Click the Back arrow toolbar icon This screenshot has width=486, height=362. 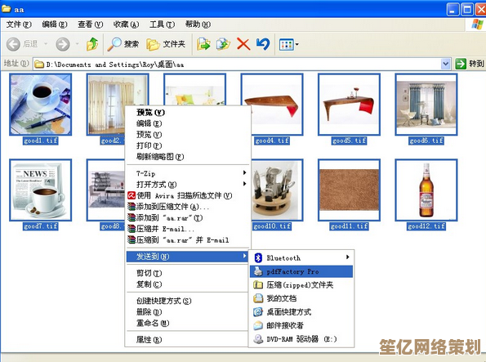click(x=13, y=44)
